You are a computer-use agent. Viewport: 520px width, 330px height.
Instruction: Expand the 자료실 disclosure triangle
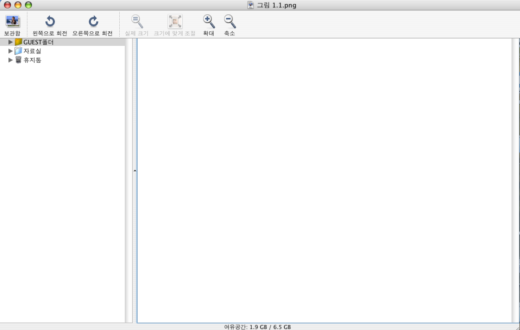[x=10, y=51]
